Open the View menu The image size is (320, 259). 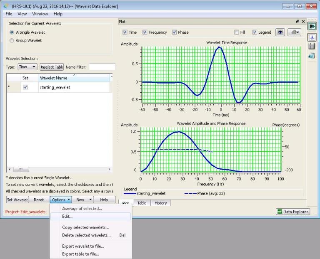click(x=22, y=14)
